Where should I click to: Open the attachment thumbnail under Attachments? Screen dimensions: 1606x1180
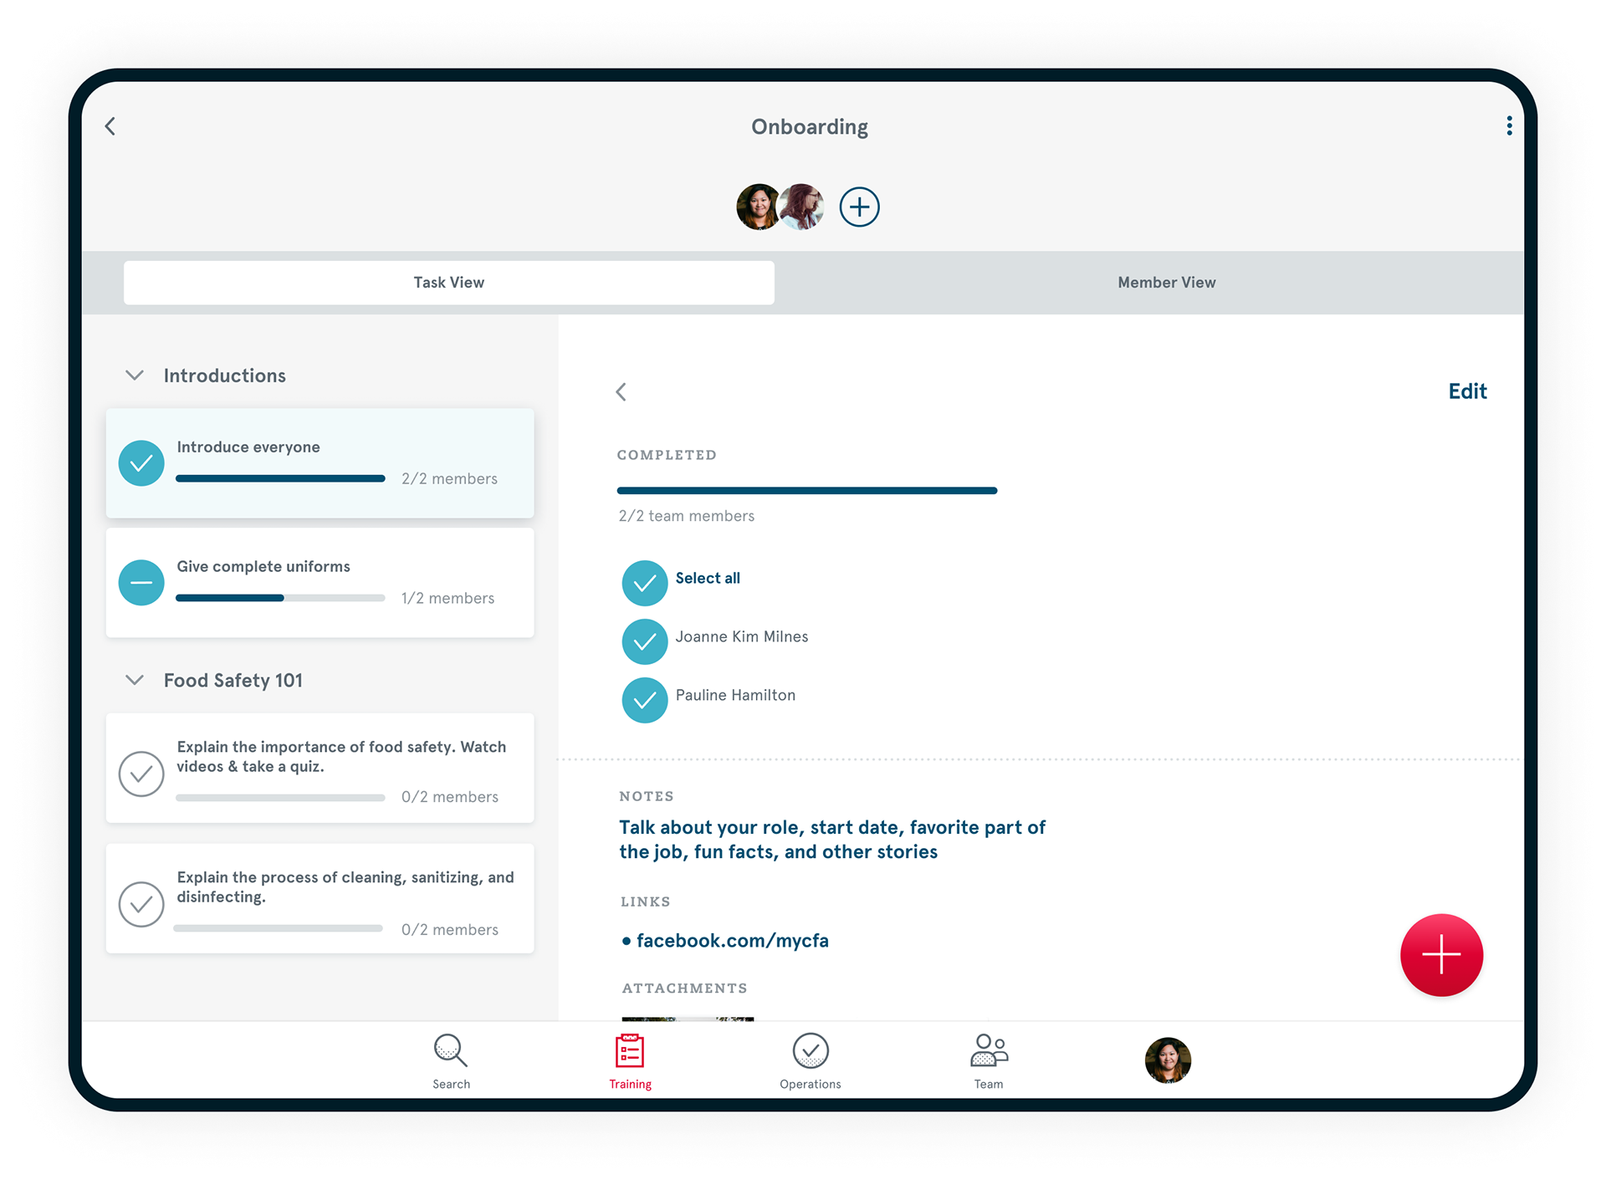(688, 1019)
